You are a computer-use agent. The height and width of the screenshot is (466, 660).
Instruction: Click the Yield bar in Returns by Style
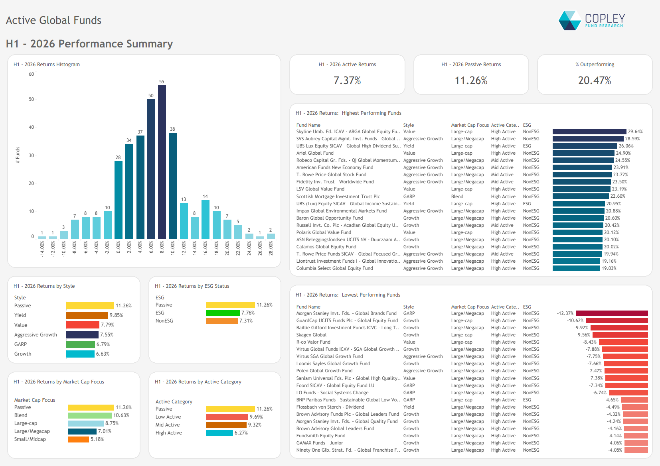tap(87, 315)
